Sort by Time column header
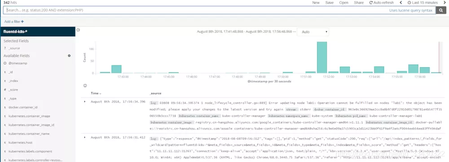The image size is (449, 162). 96,93
